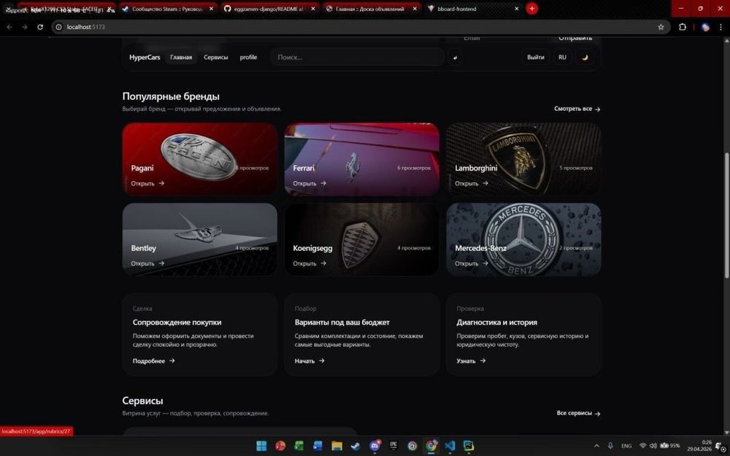Switch to the Сообщество Steam tab
Image resolution: width=730 pixels, height=456 pixels.
166,8
